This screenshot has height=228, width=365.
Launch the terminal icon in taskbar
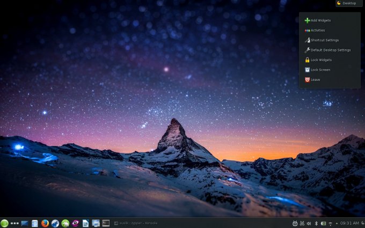[x=106, y=223]
